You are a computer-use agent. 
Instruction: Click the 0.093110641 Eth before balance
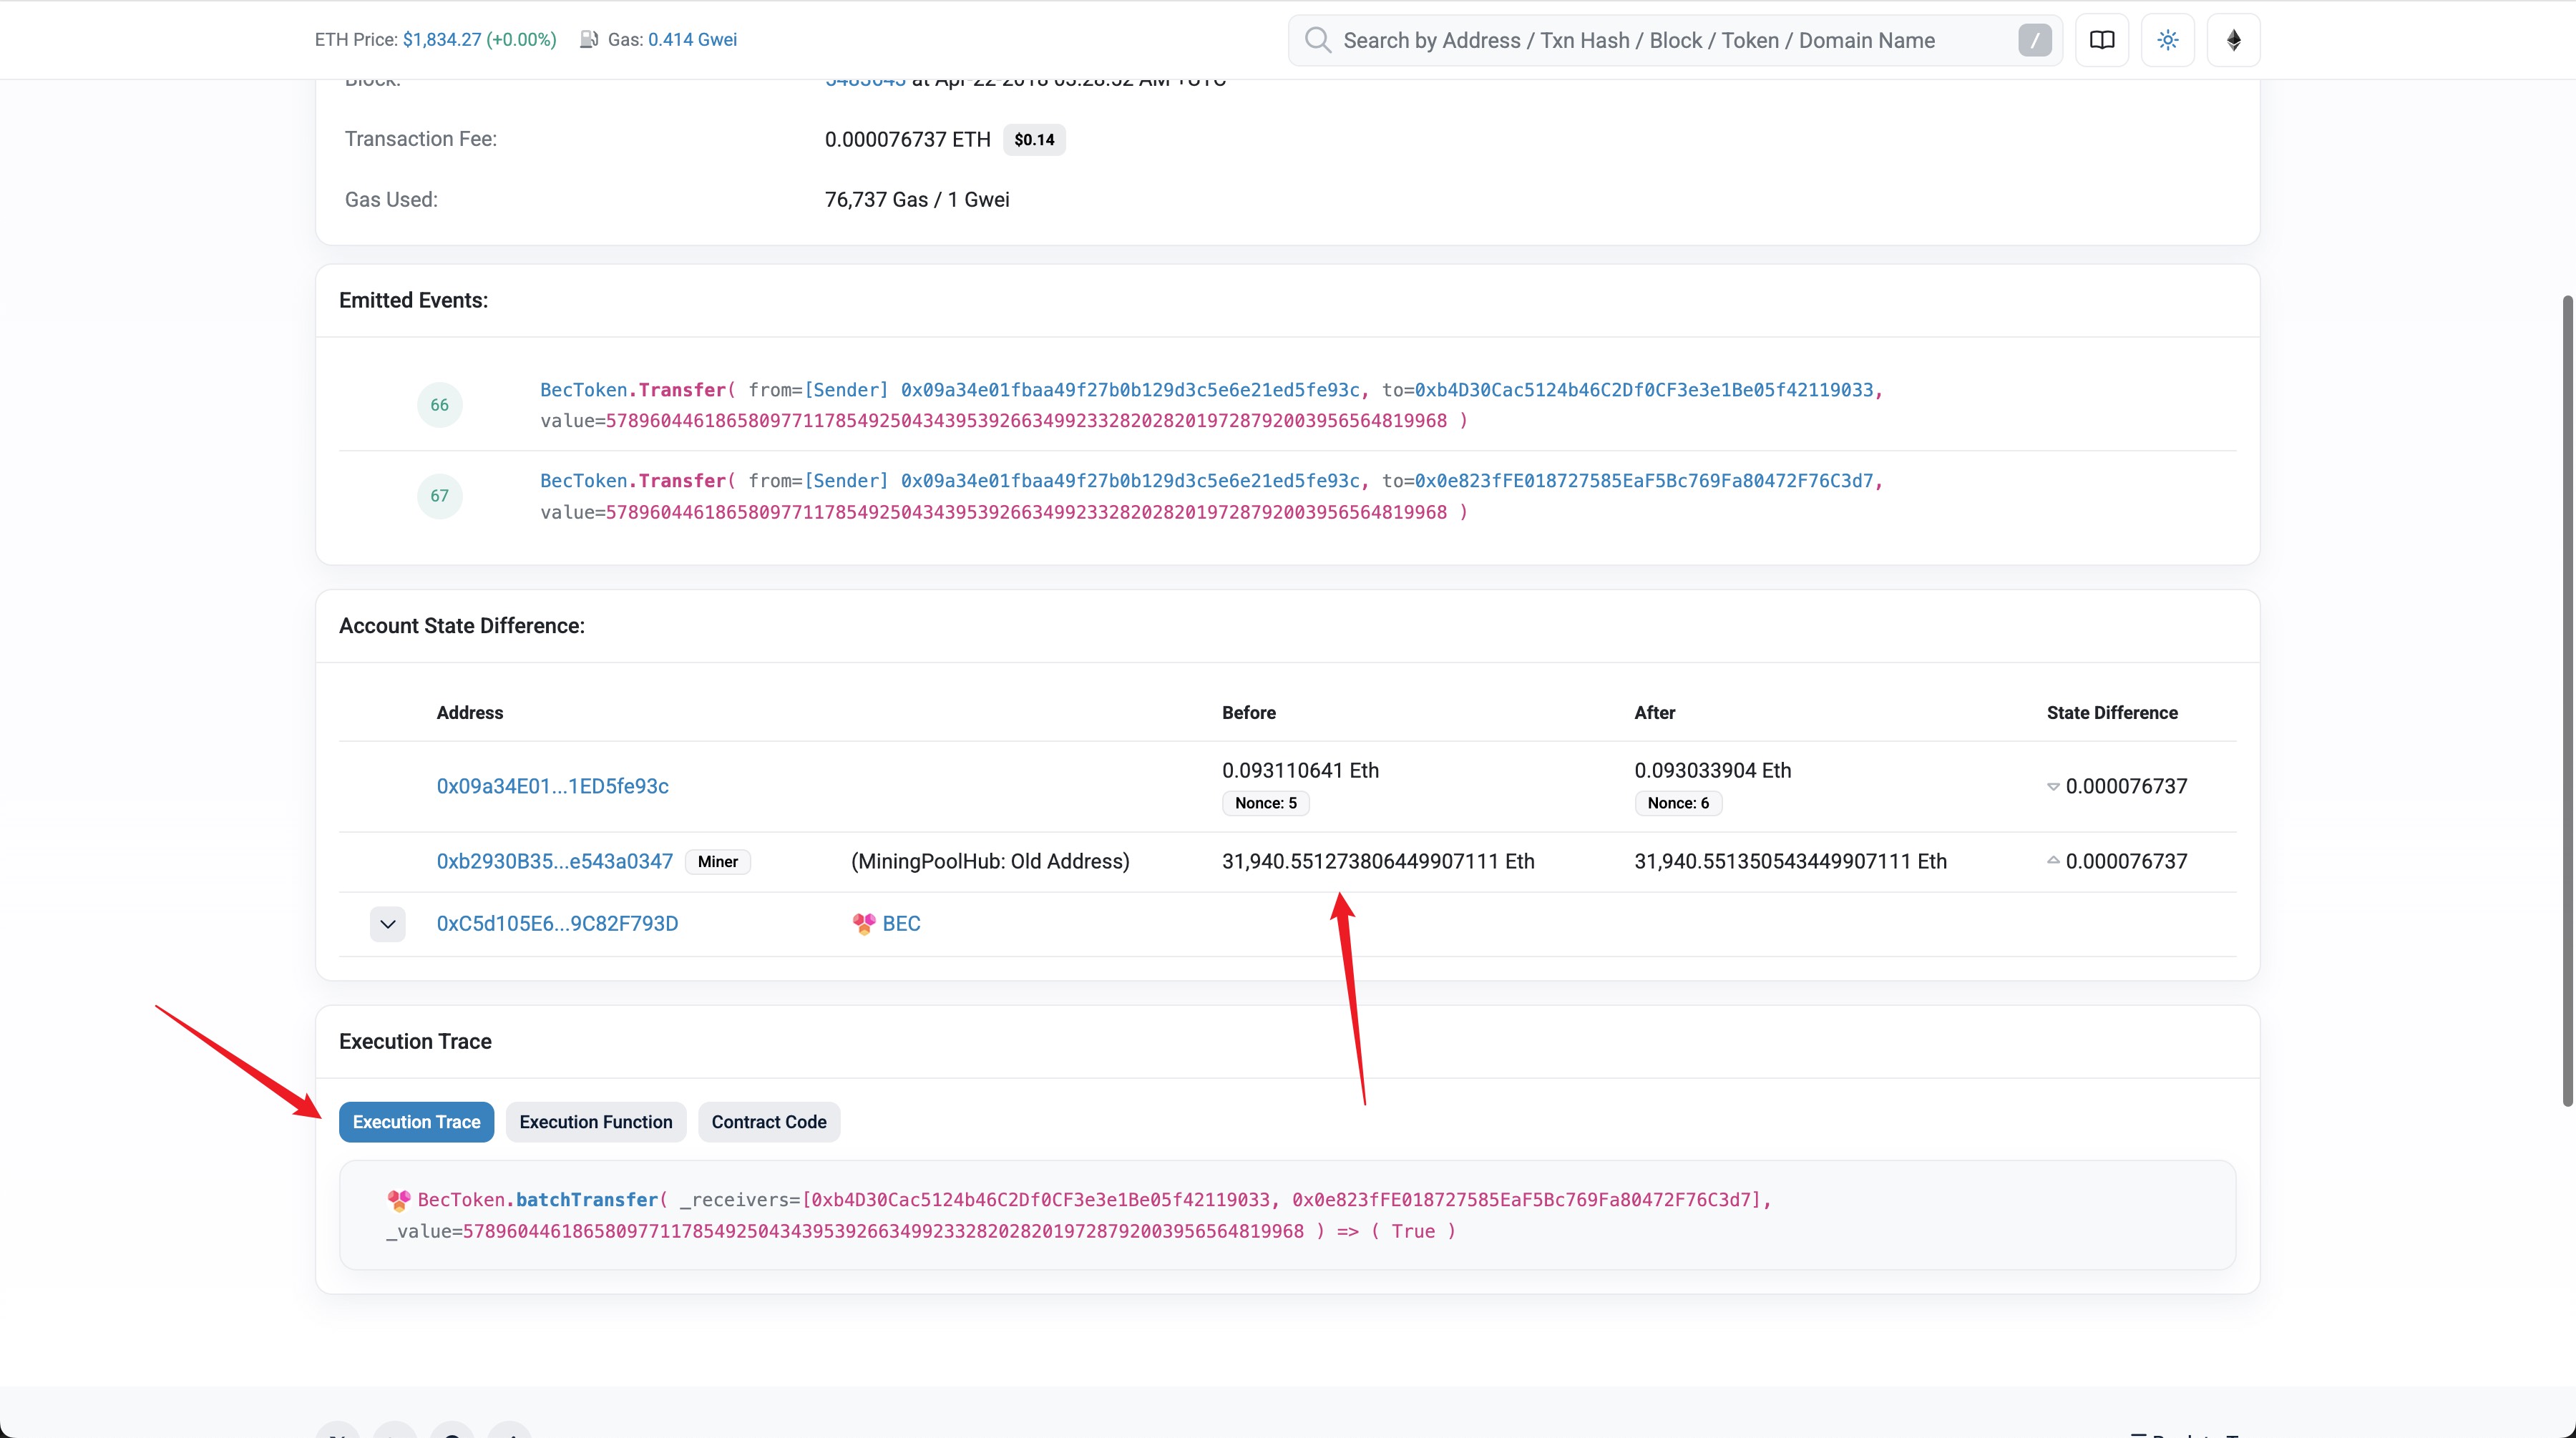(1300, 771)
